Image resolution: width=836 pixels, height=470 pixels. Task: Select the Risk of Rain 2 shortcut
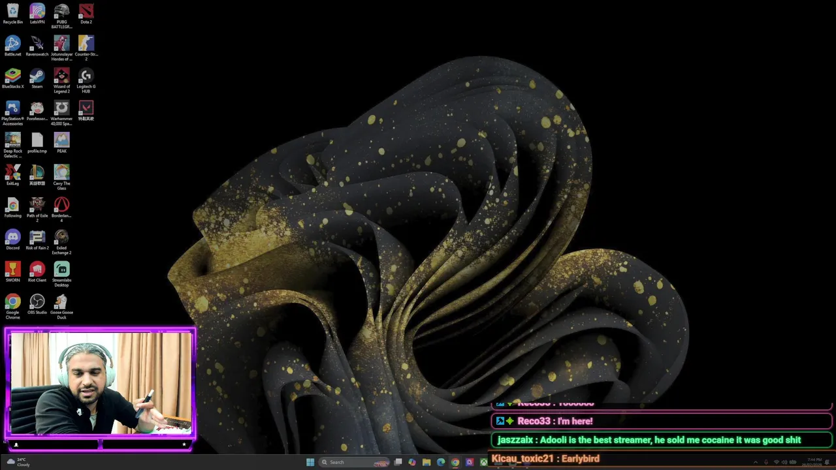tap(37, 240)
